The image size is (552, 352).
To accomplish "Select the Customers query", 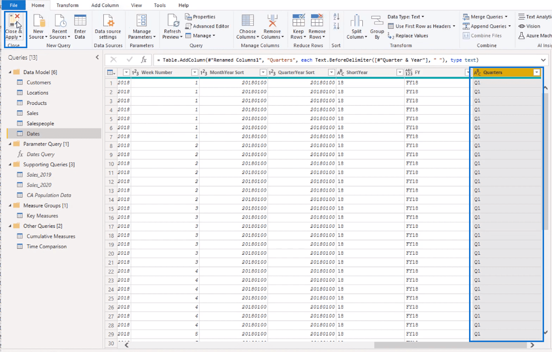I will 54,82.
